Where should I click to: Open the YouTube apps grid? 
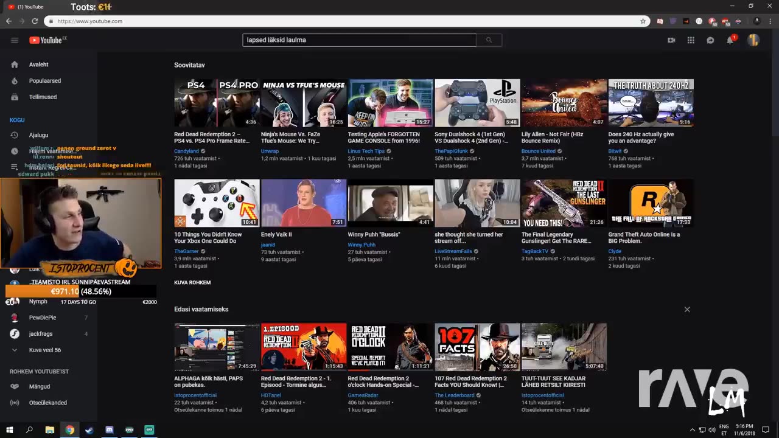[691, 40]
